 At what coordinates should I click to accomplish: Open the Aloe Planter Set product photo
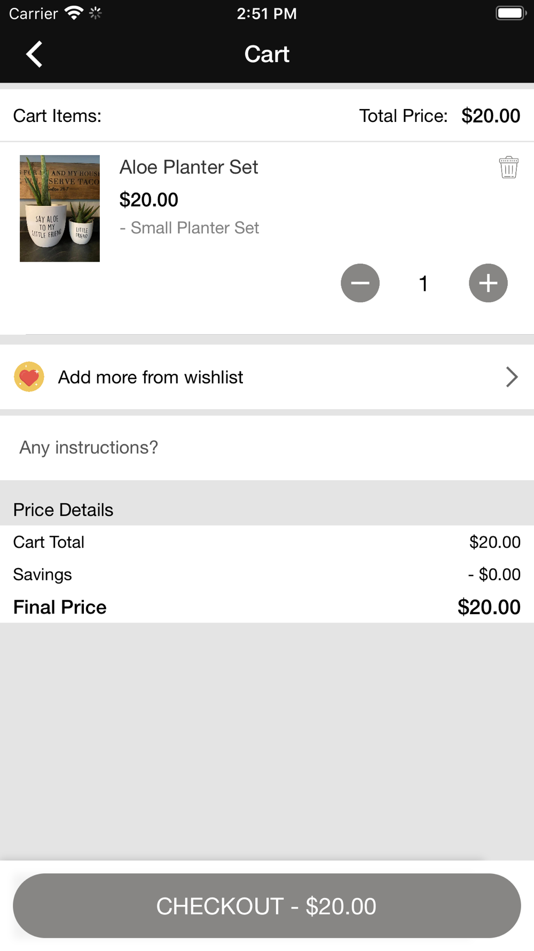click(60, 209)
